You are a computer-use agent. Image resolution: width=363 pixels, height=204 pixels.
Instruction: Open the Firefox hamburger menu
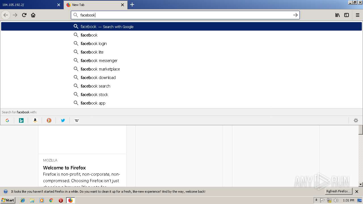(x=357, y=15)
